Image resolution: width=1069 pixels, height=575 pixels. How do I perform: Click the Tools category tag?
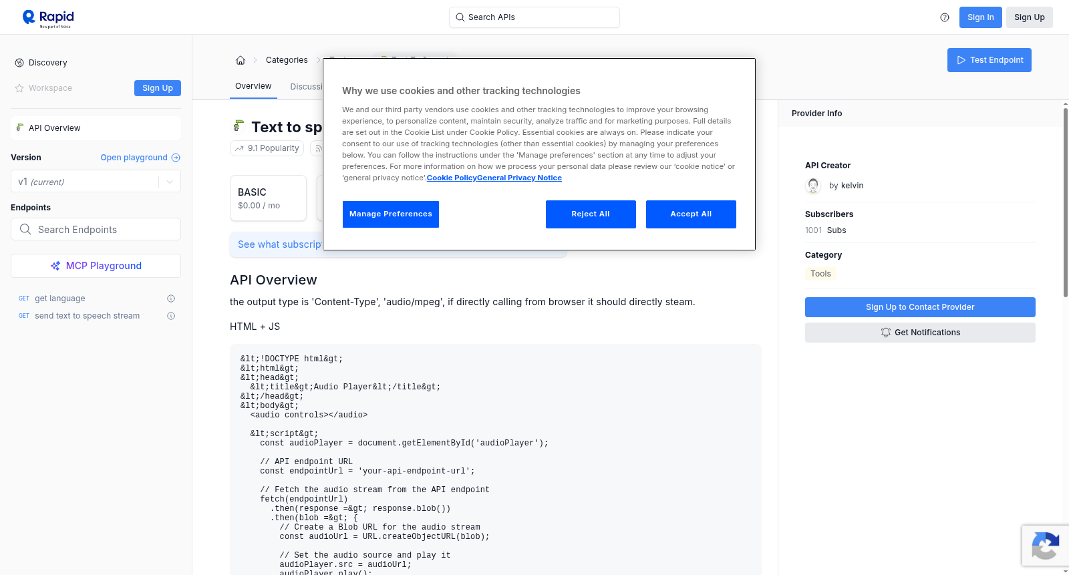point(820,274)
